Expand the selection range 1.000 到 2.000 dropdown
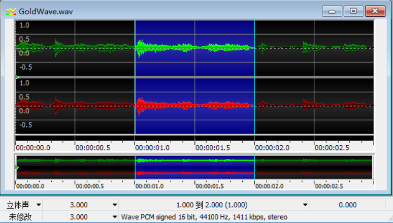This screenshot has height=223, width=393. 305,205
